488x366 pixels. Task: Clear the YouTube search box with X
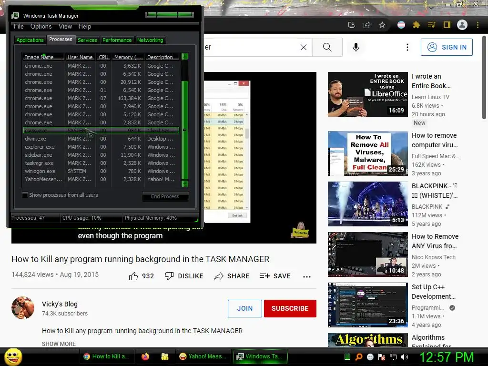304,47
